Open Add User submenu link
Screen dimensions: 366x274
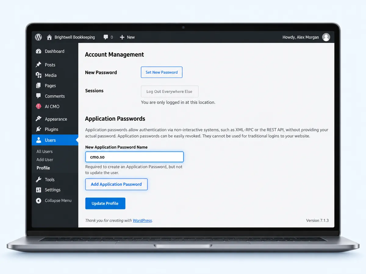click(x=45, y=160)
